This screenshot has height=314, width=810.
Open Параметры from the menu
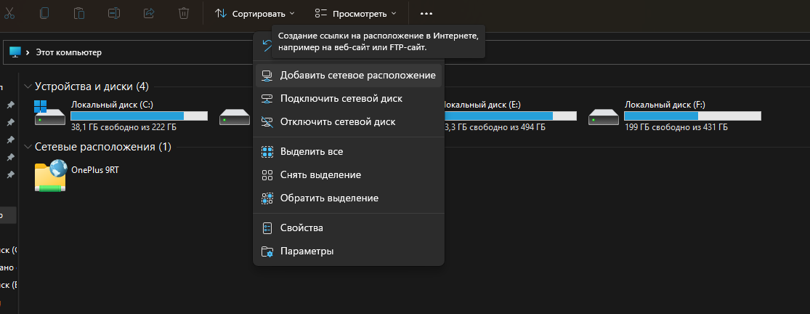349,251
